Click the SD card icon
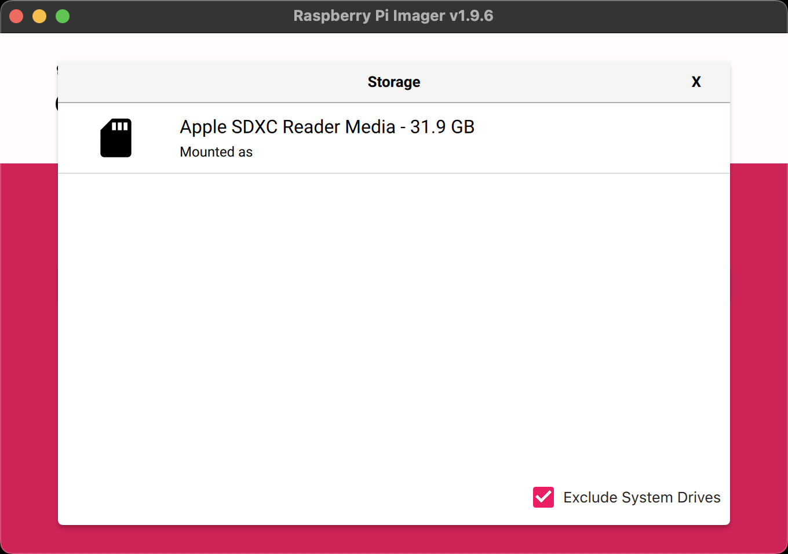This screenshot has width=788, height=554. click(116, 138)
